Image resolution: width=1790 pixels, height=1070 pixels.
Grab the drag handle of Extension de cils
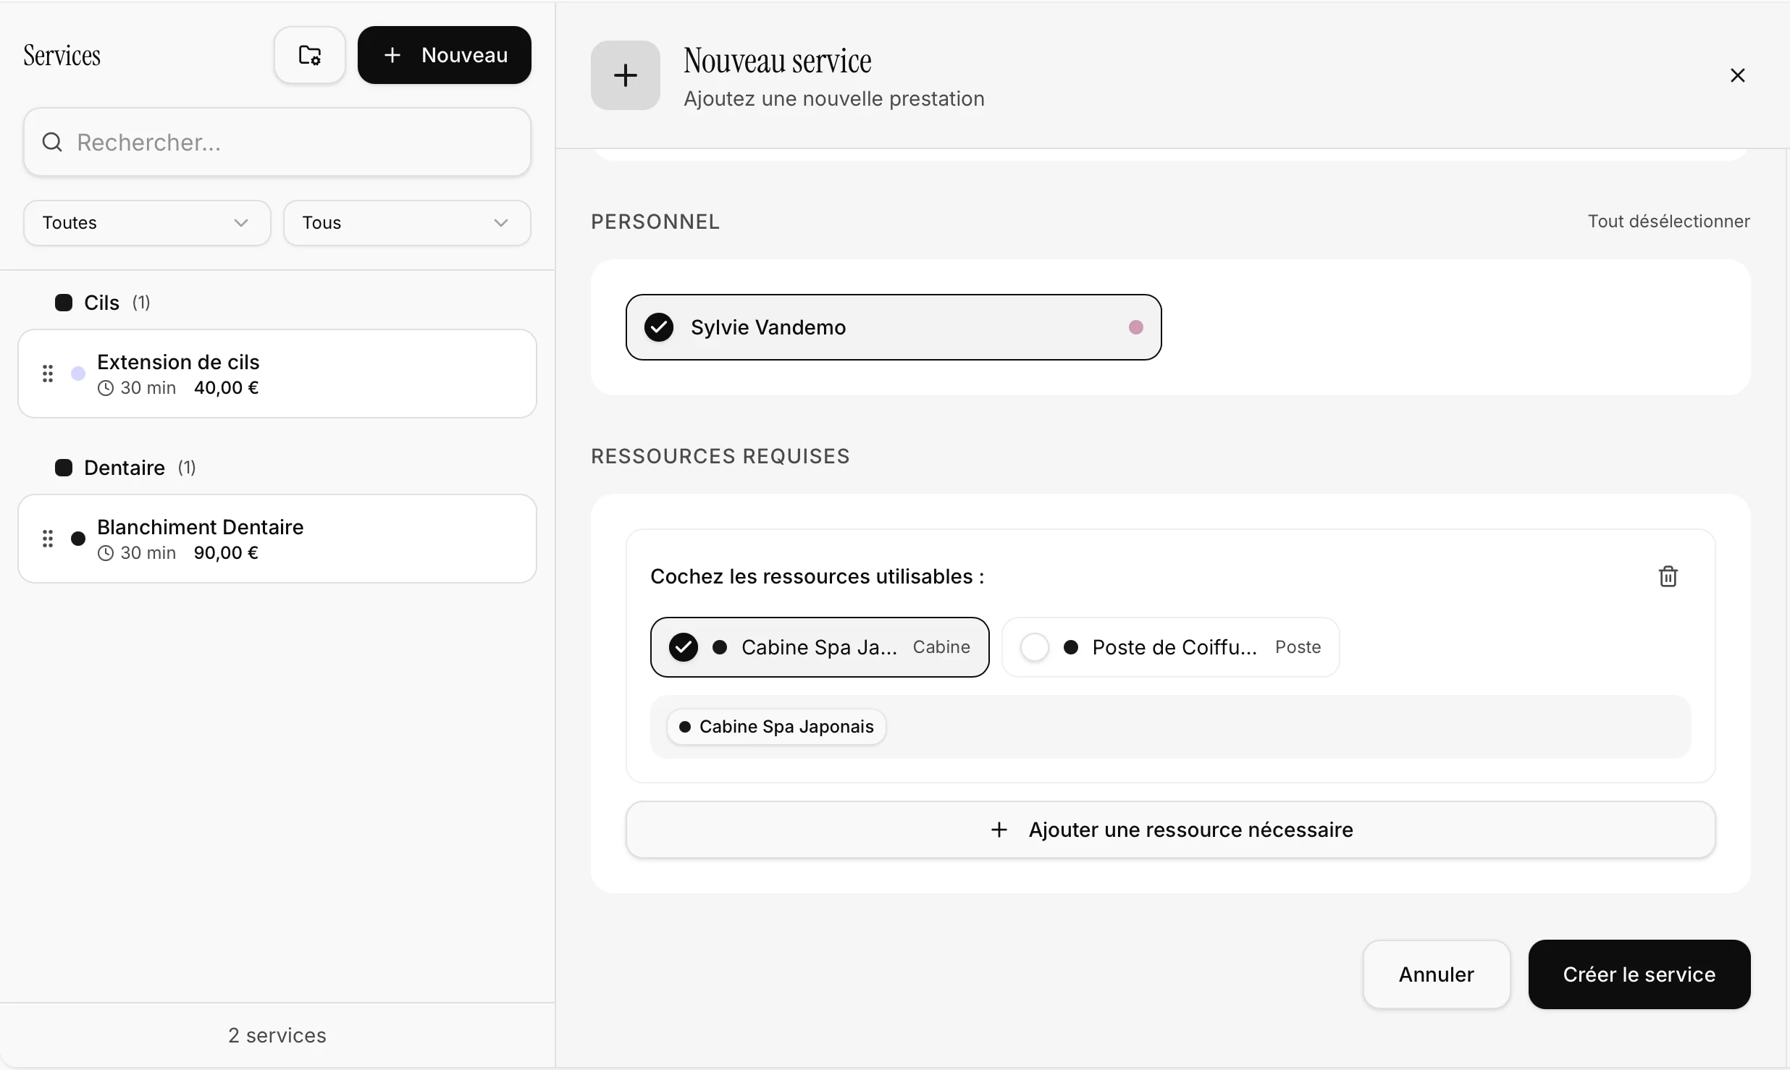[x=49, y=374]
